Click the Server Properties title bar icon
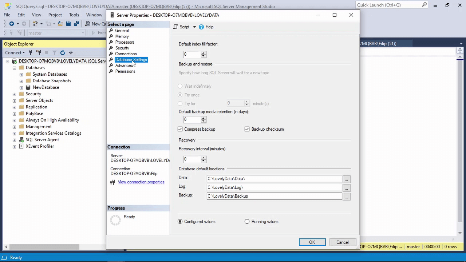The image size is (466, 262). point(112,15)
